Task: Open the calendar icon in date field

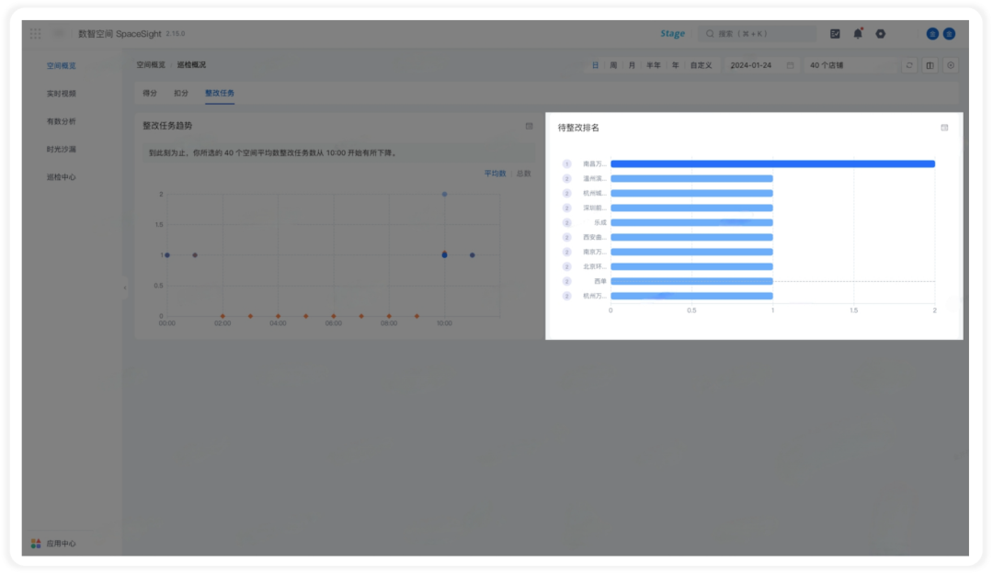Action: (x=790, y=65)
